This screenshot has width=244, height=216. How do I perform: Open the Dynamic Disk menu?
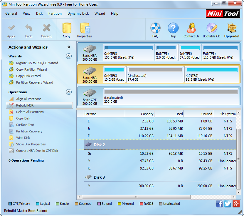(x=78, y=14)
